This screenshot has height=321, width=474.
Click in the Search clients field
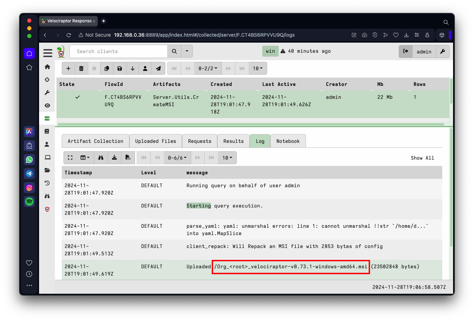tap(119, 51)
